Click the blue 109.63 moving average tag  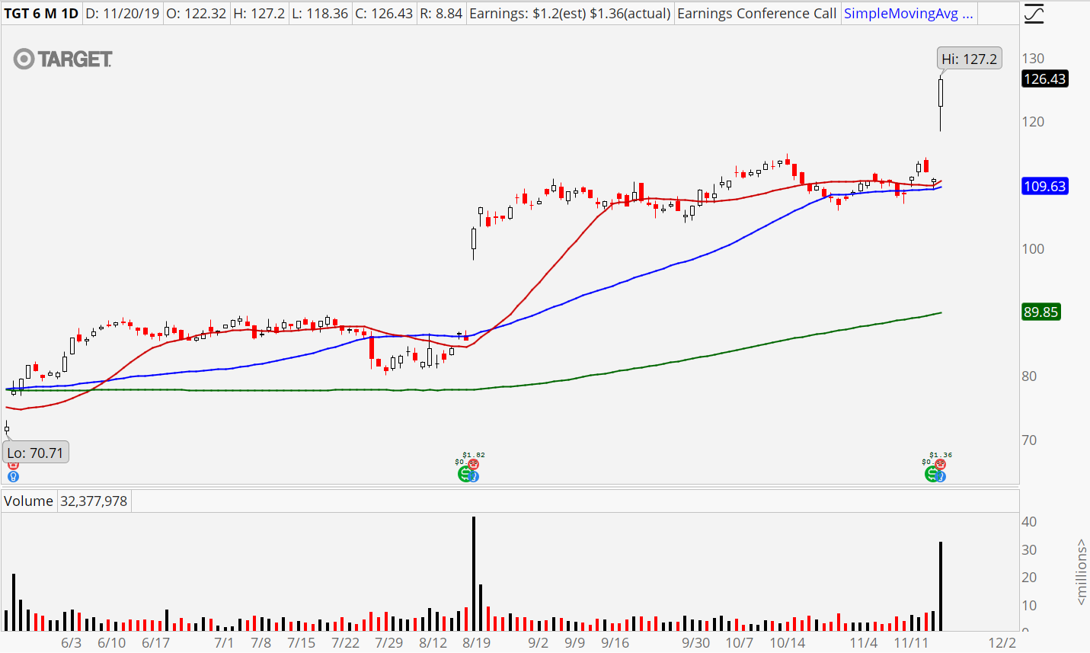coord(1044,187)
